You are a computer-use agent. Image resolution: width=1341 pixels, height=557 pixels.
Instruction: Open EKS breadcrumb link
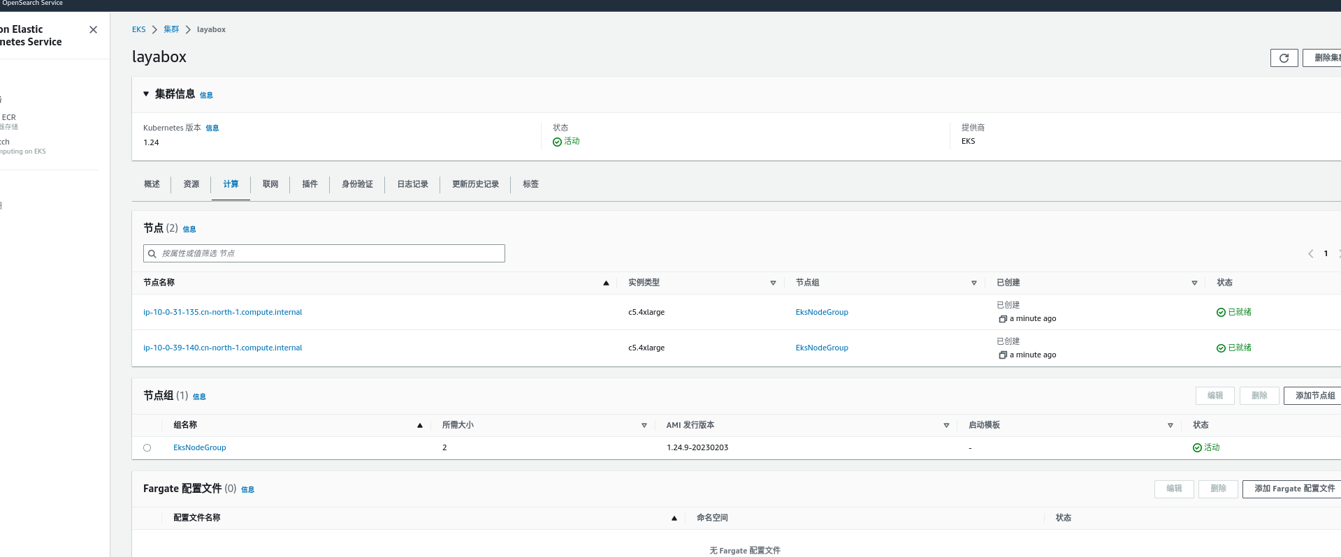[139, 29]
